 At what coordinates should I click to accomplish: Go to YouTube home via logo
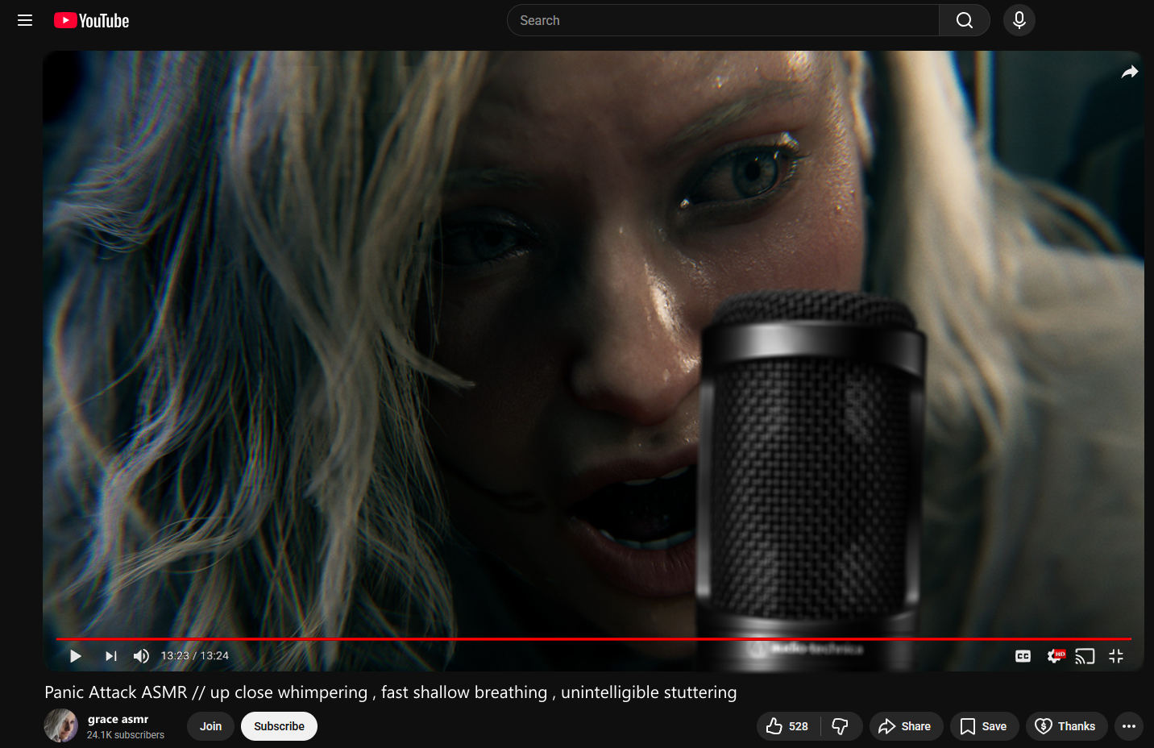92,20
